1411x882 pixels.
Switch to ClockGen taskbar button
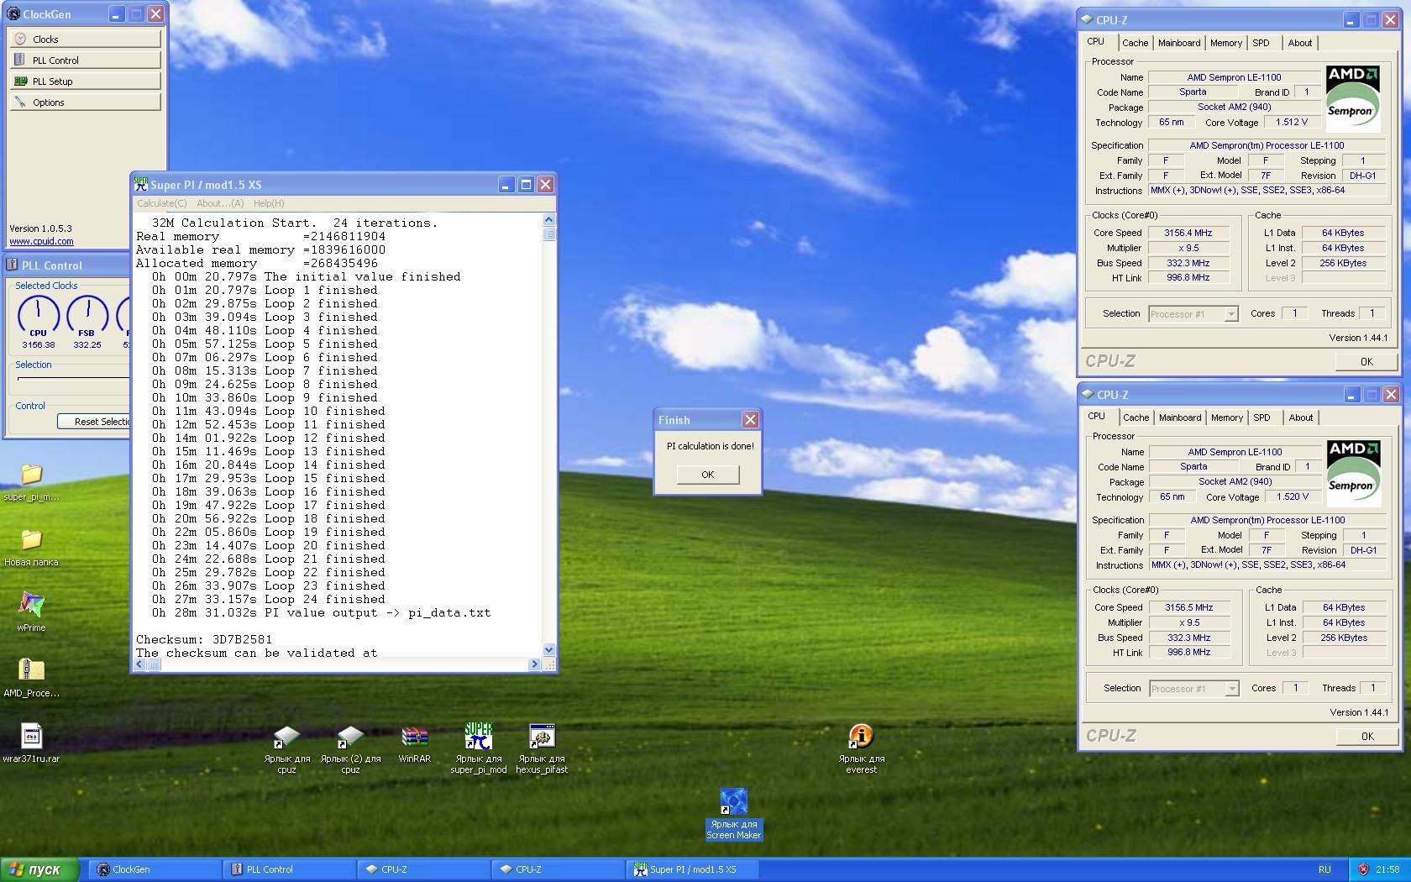pos(156,869)
